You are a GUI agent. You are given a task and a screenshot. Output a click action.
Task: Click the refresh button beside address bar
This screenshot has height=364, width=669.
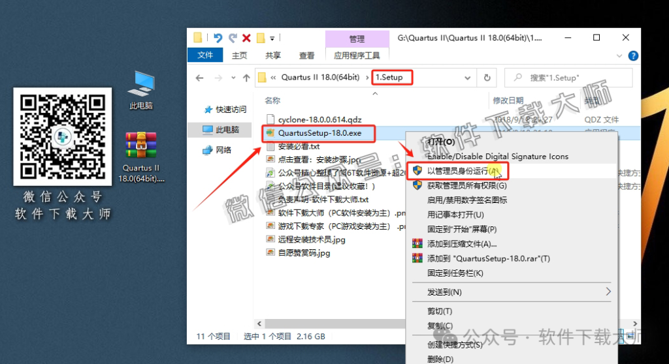click(x=487, y=78)
